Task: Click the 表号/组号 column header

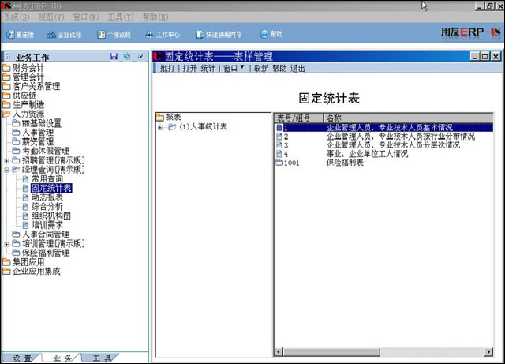Action: point(298,118)
